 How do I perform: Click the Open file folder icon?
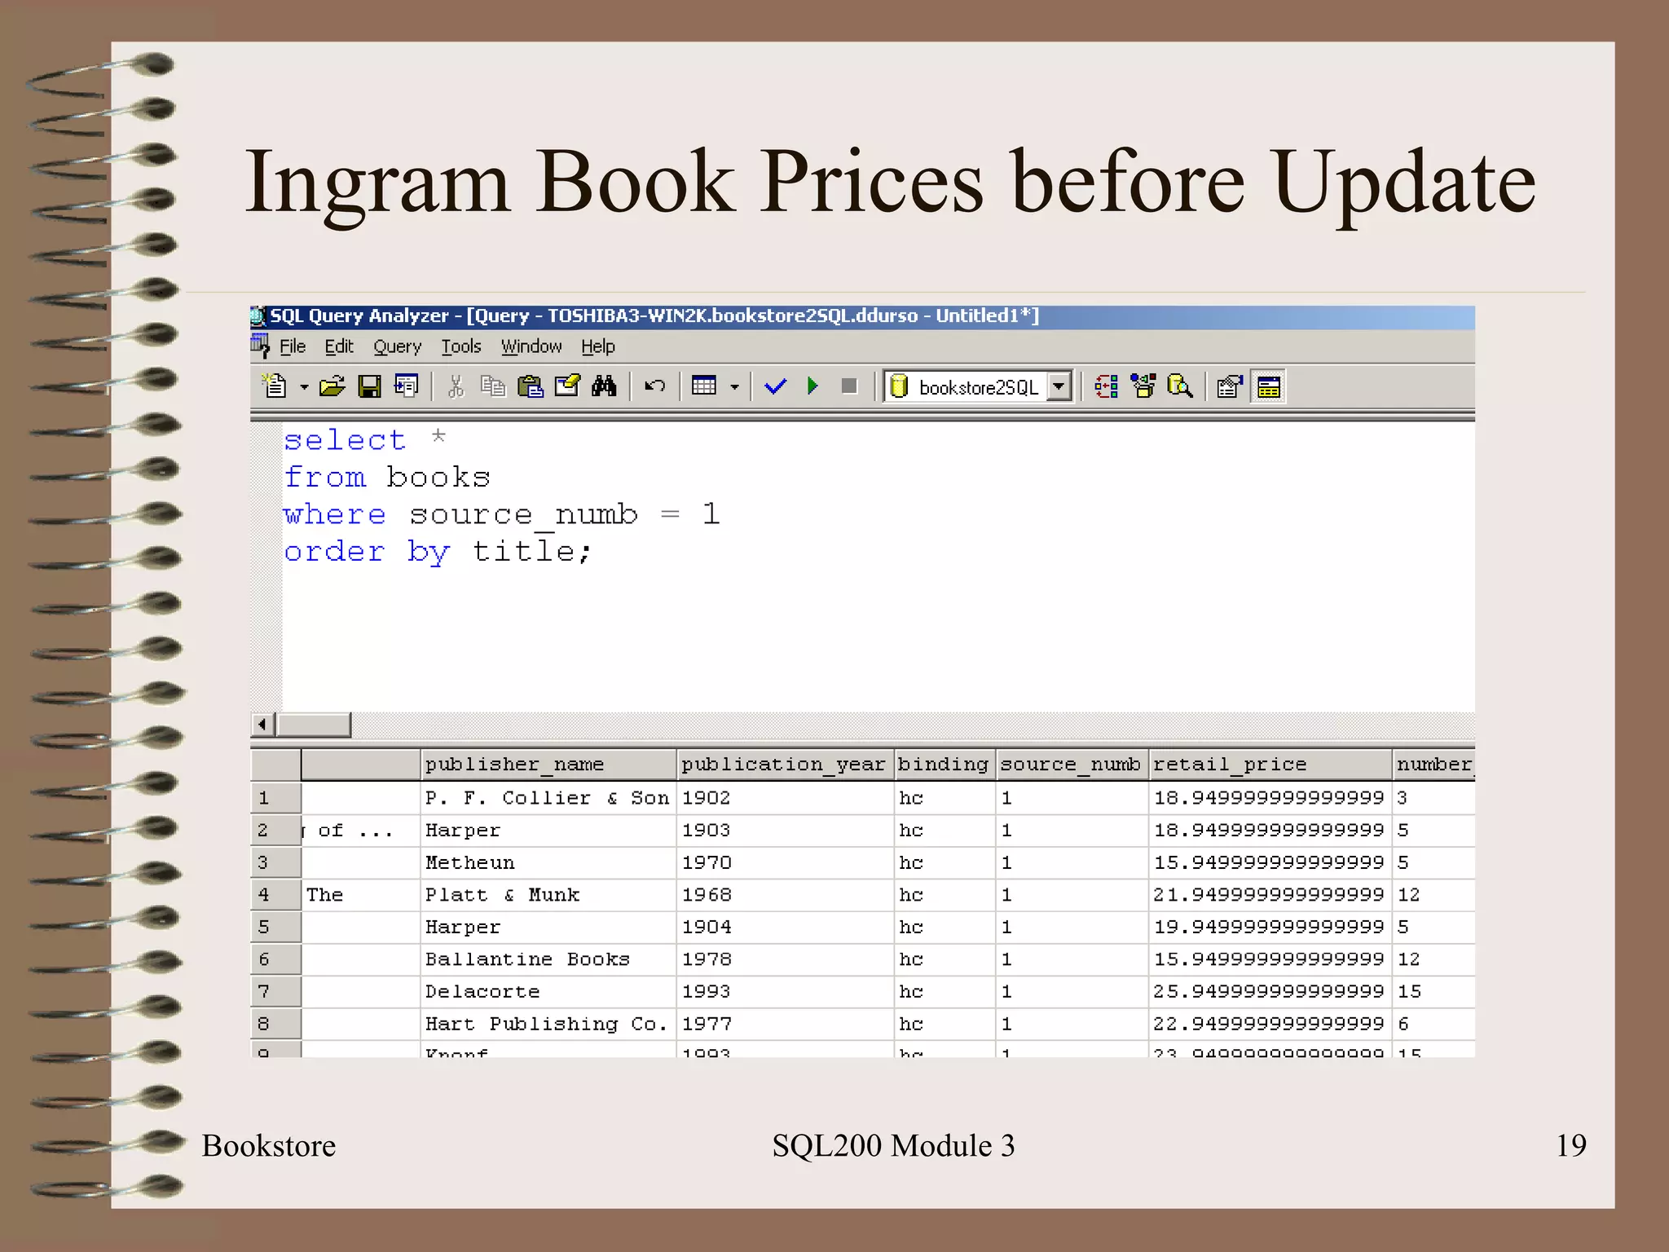tap(332, 386)
